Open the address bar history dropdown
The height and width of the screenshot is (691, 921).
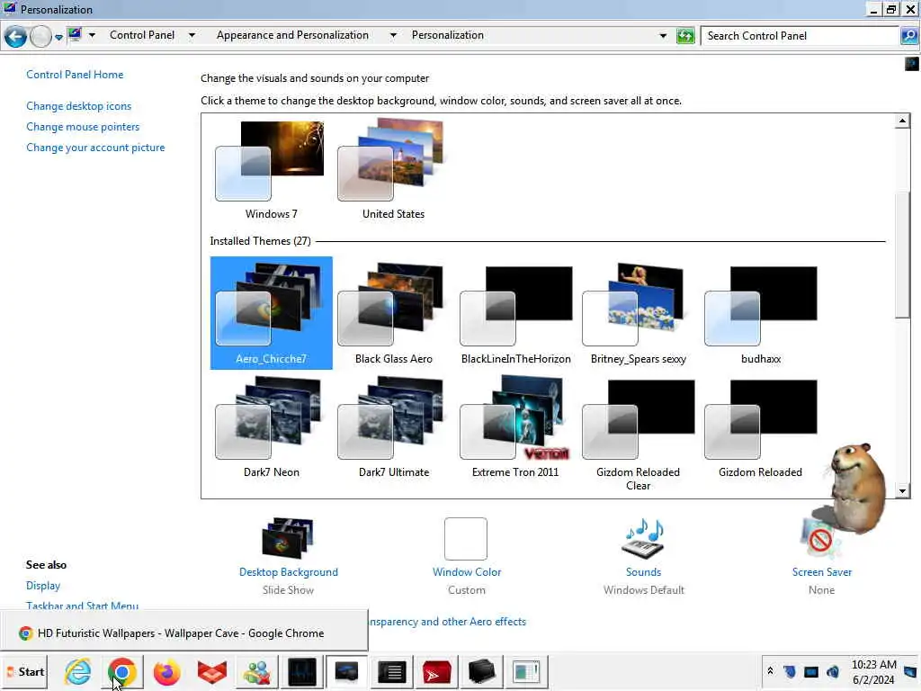tap(663, 36)
